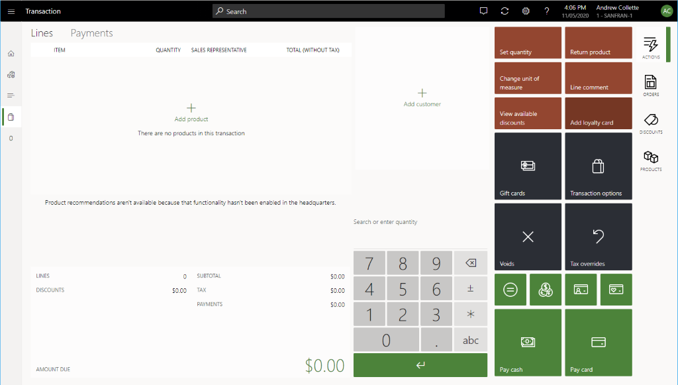The height and width of the screenshot is (385, 678).
Task: Tap numpad key 6
Action: click(x=436, y=288)
